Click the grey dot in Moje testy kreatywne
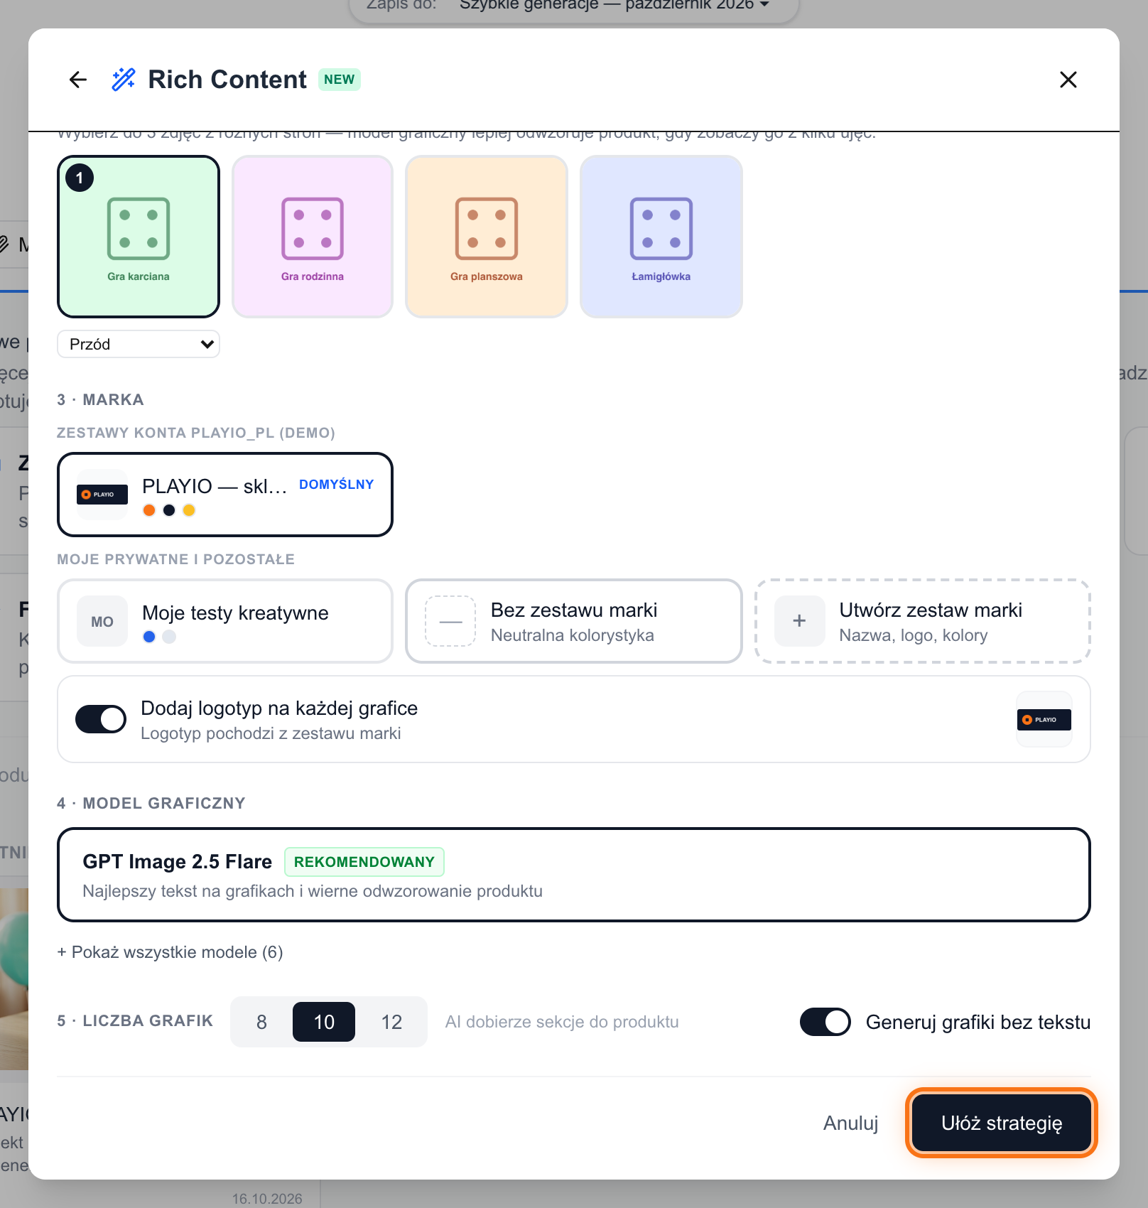1148x1208 pixels. click(169, 637)
